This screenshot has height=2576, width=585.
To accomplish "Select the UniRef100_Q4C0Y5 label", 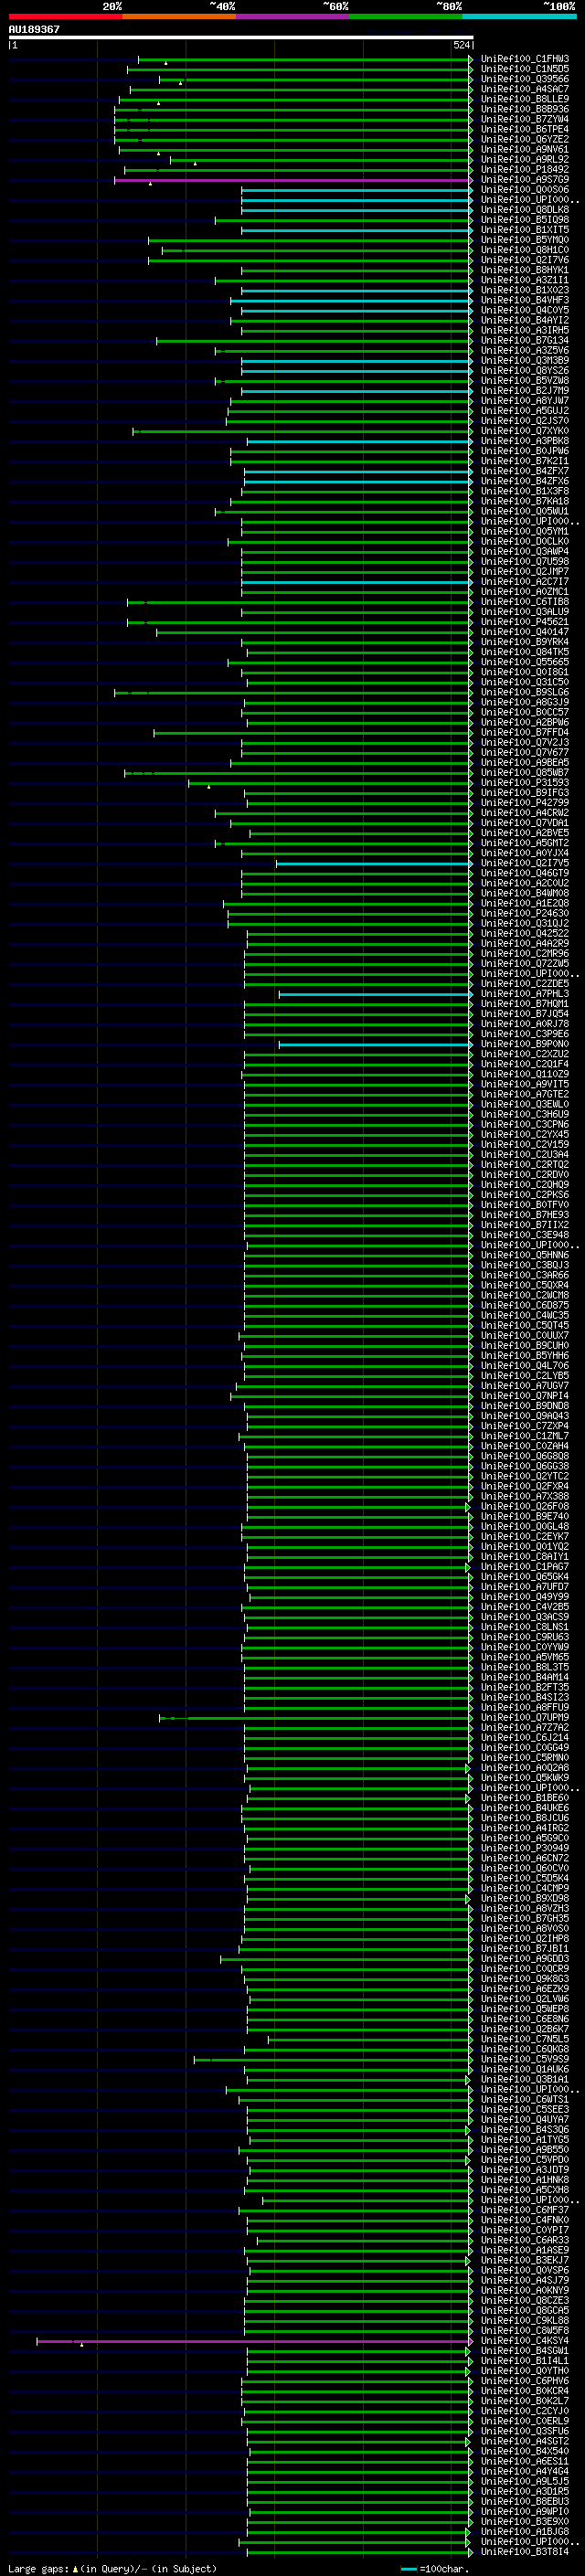I will pyautogui.click(x=525, y=310).
